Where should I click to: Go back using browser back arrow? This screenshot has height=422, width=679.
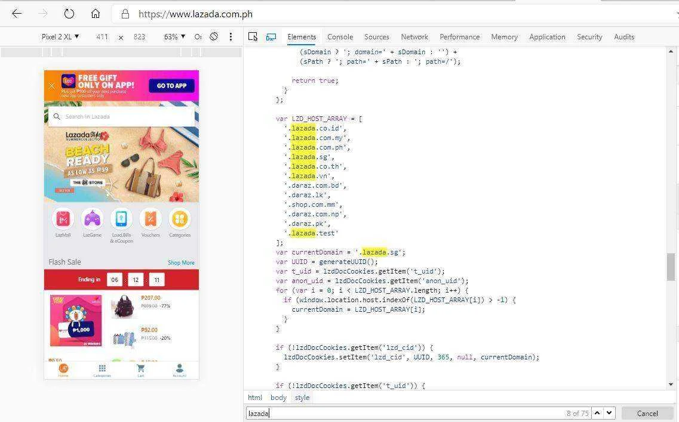[17, 14]
